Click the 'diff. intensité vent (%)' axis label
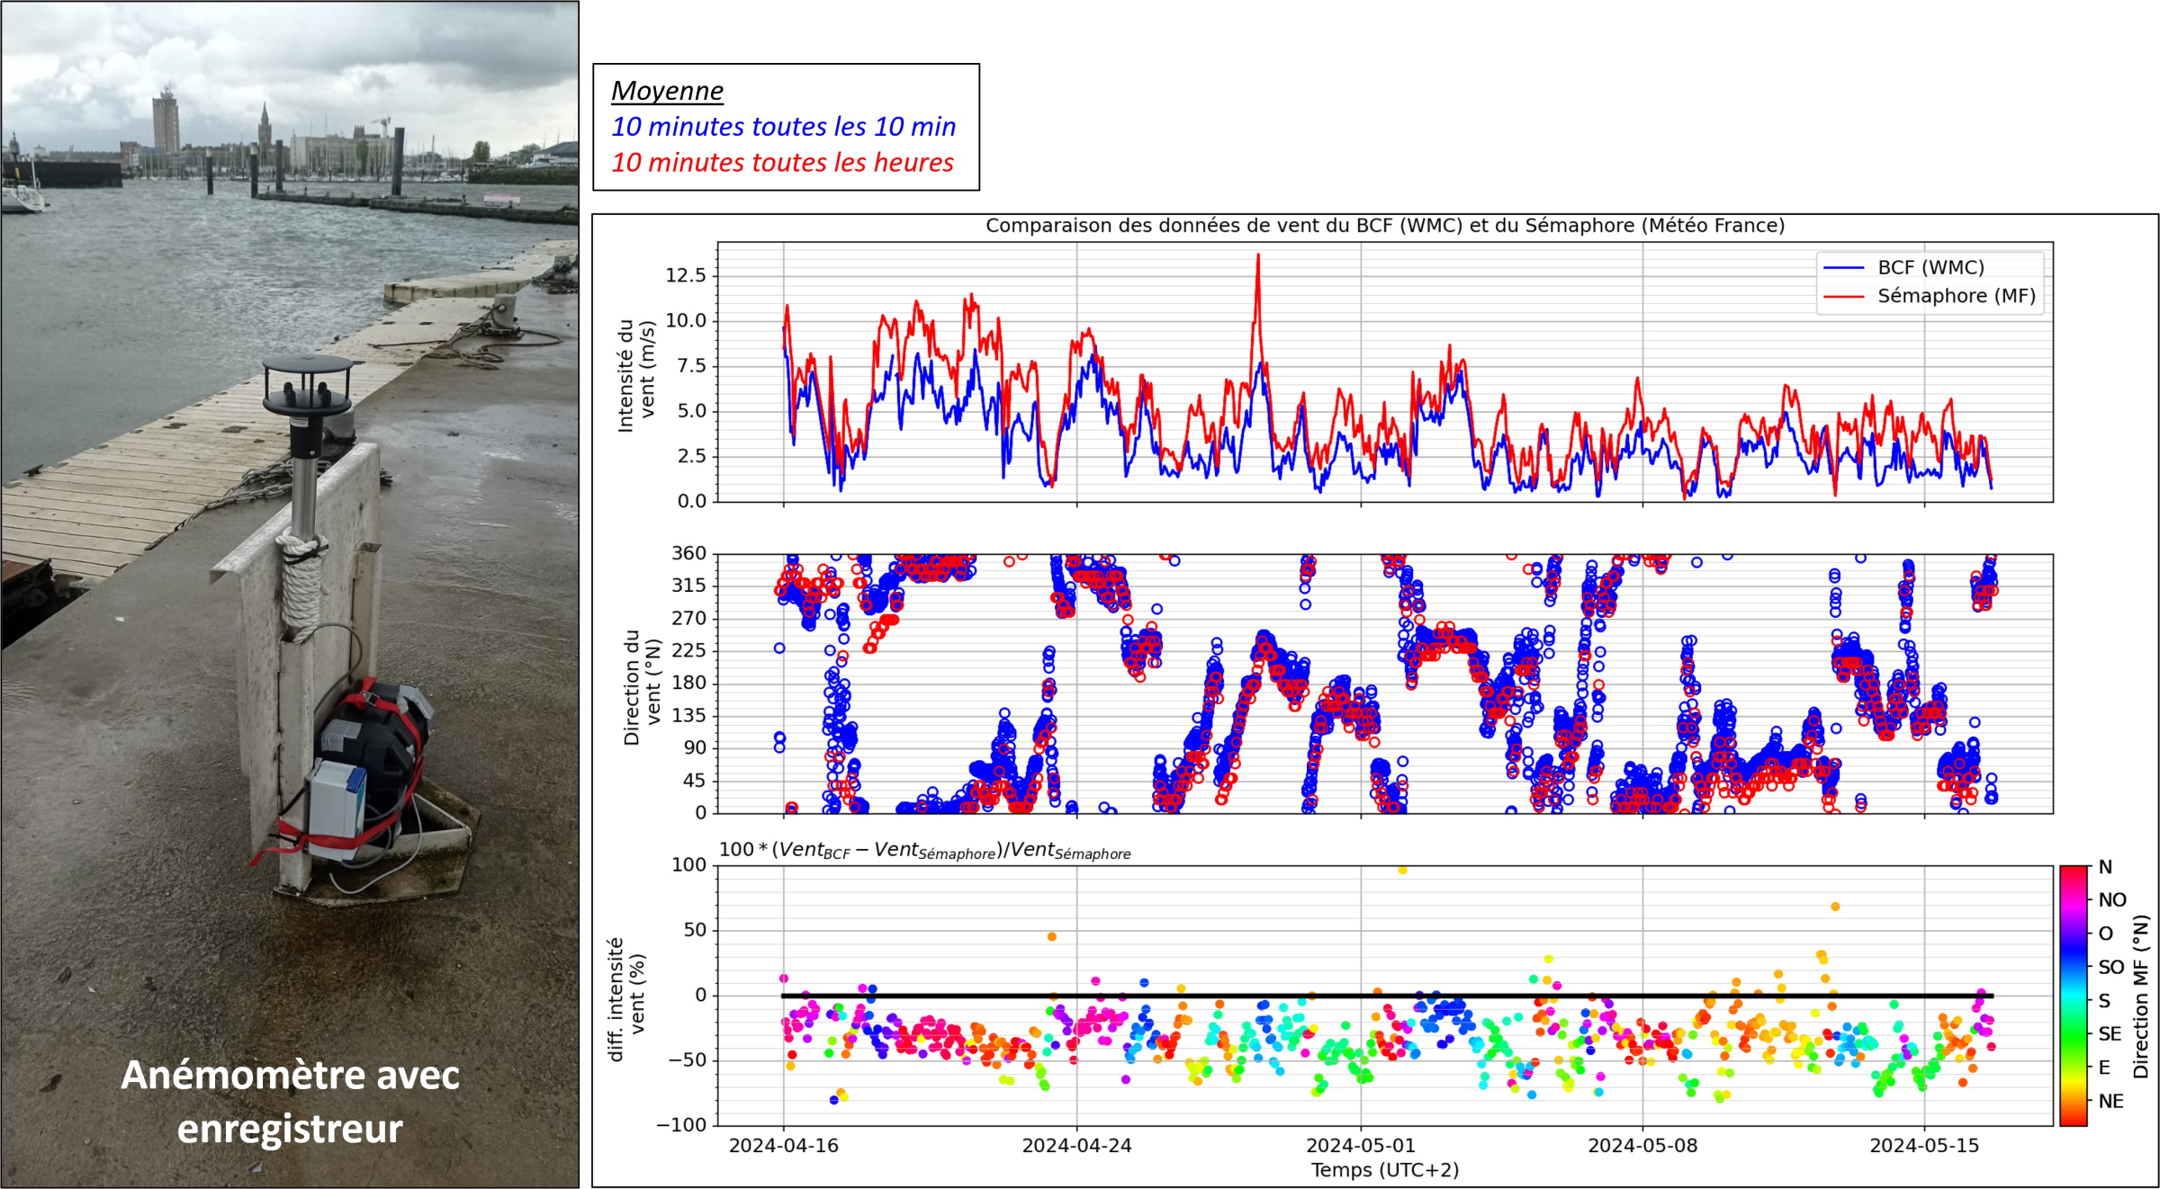Viewport: 2160px width, 1189px height. (626, 999)
